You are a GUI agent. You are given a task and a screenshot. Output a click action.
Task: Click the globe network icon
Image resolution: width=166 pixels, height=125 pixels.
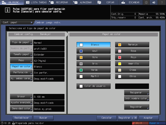click(146, 2)
